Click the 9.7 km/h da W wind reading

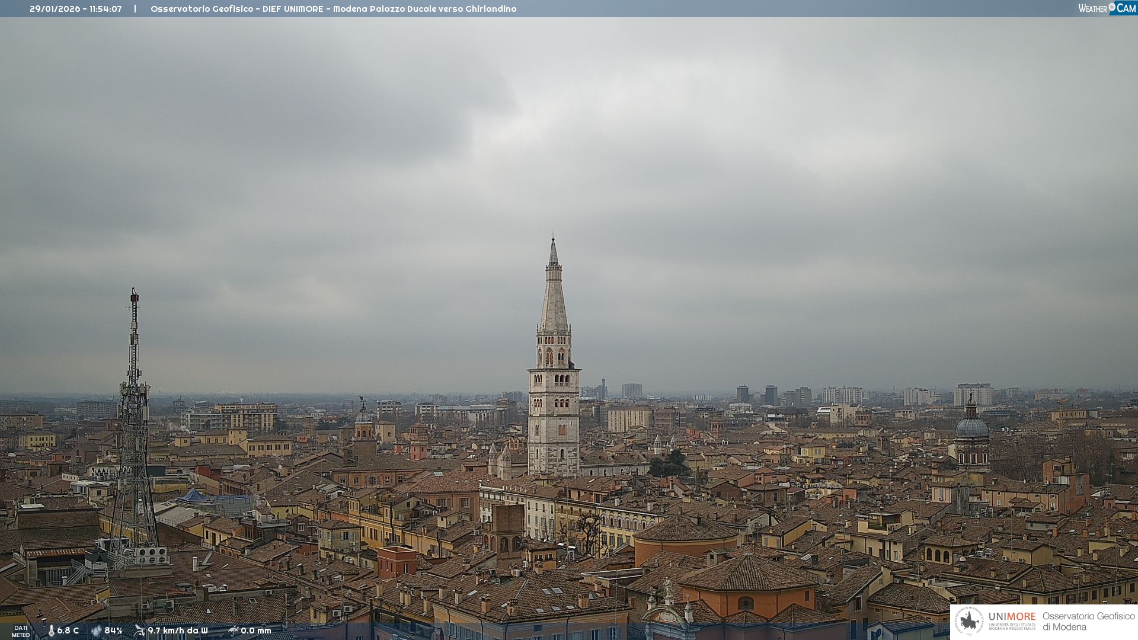click(178, 631)
